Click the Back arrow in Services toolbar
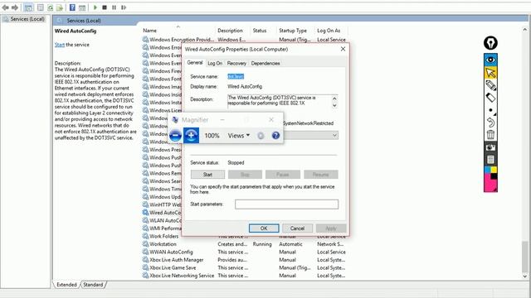This screenshot has width=531, height=298. pyautogui.click(x=6, y=7)
